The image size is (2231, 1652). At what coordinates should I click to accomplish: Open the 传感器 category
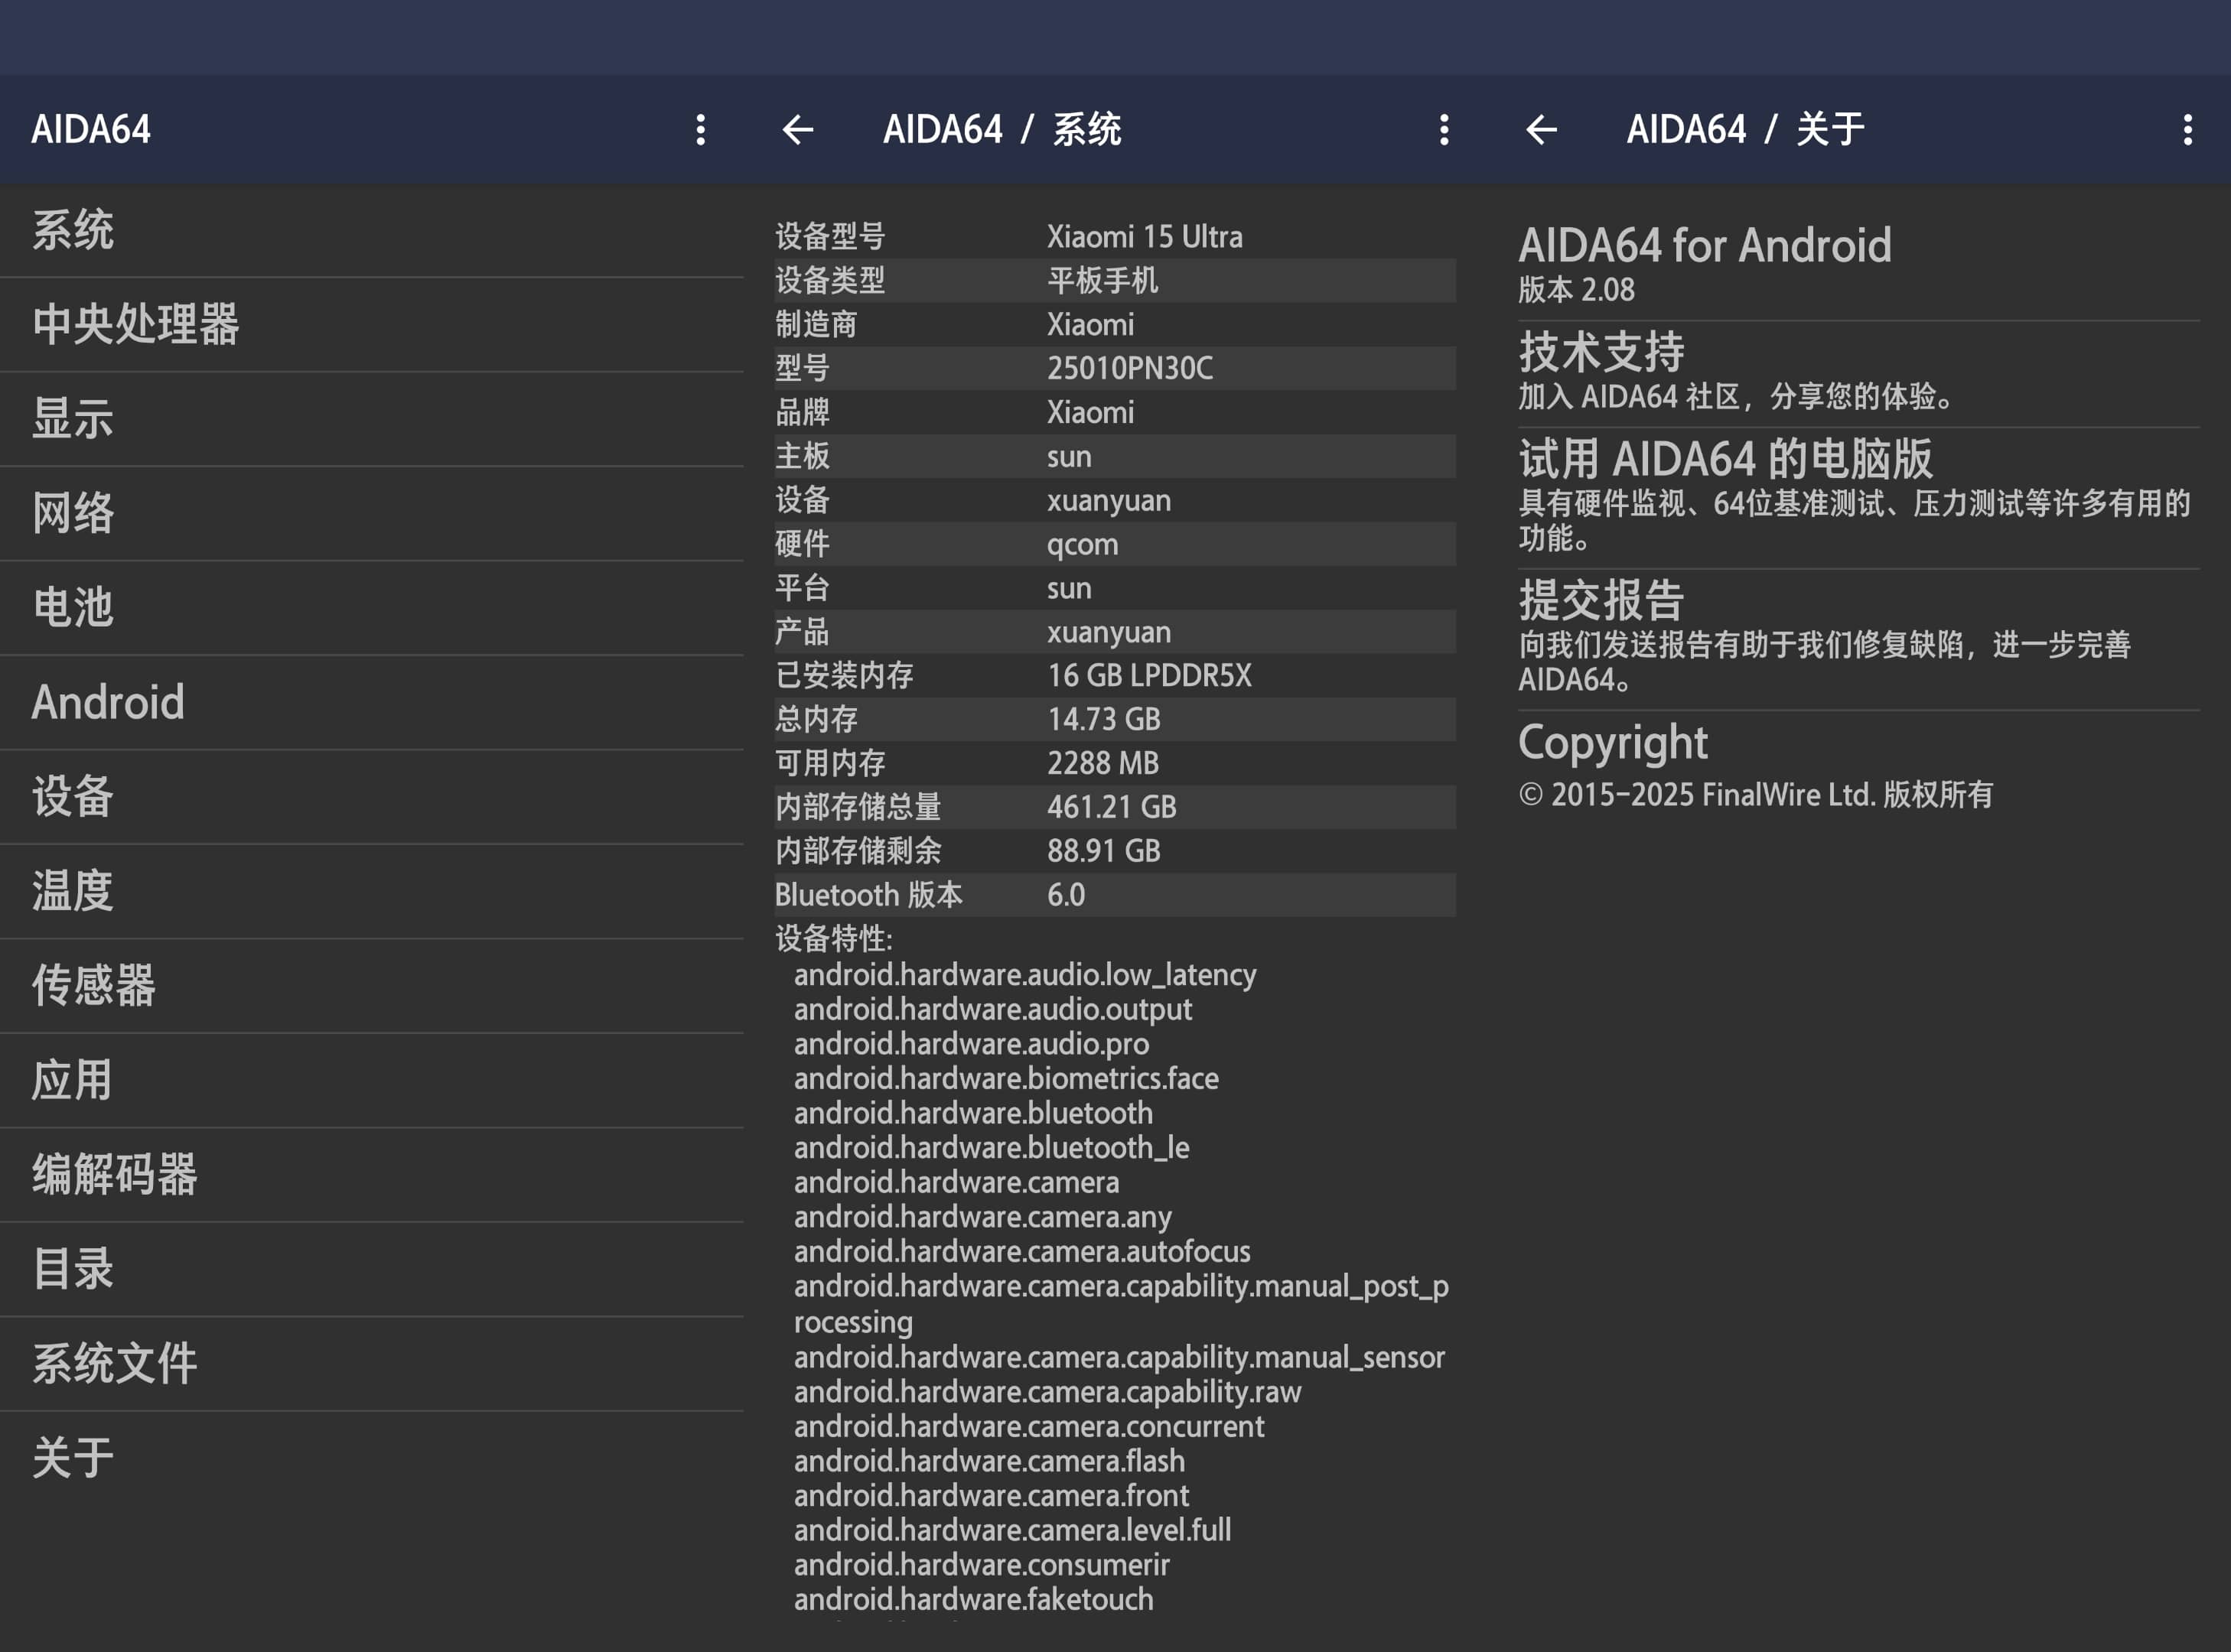(371, 986)
